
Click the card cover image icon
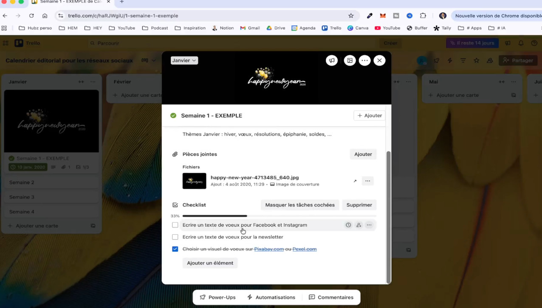[350, 61]
